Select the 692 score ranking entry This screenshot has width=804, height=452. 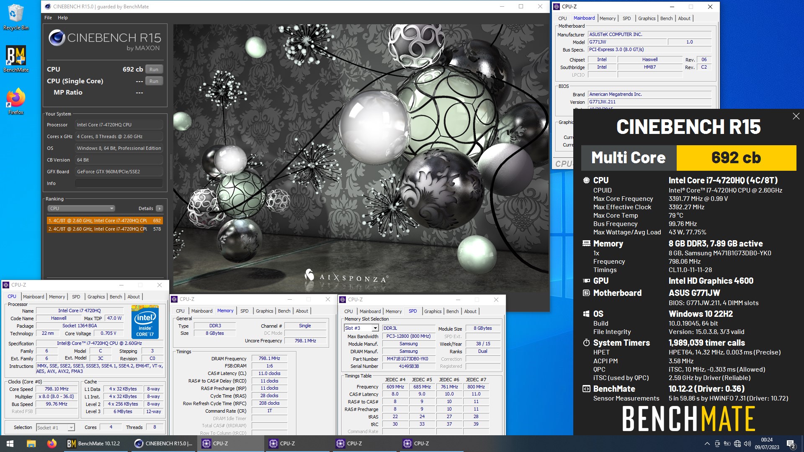click(x=105, y=221)
